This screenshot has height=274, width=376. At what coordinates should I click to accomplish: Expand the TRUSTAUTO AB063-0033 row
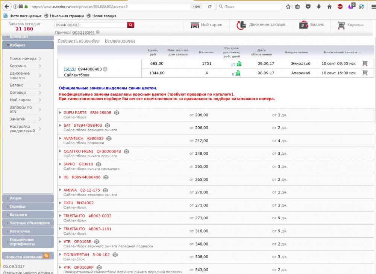[x=60, y=216]
